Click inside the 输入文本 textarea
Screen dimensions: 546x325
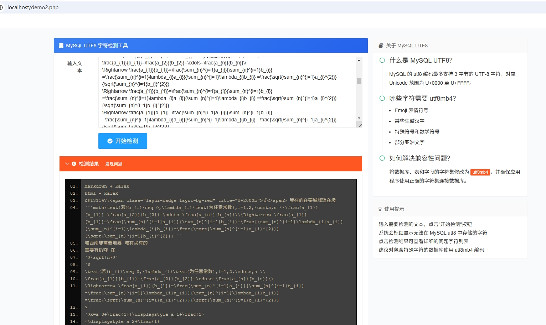[227, 92]
